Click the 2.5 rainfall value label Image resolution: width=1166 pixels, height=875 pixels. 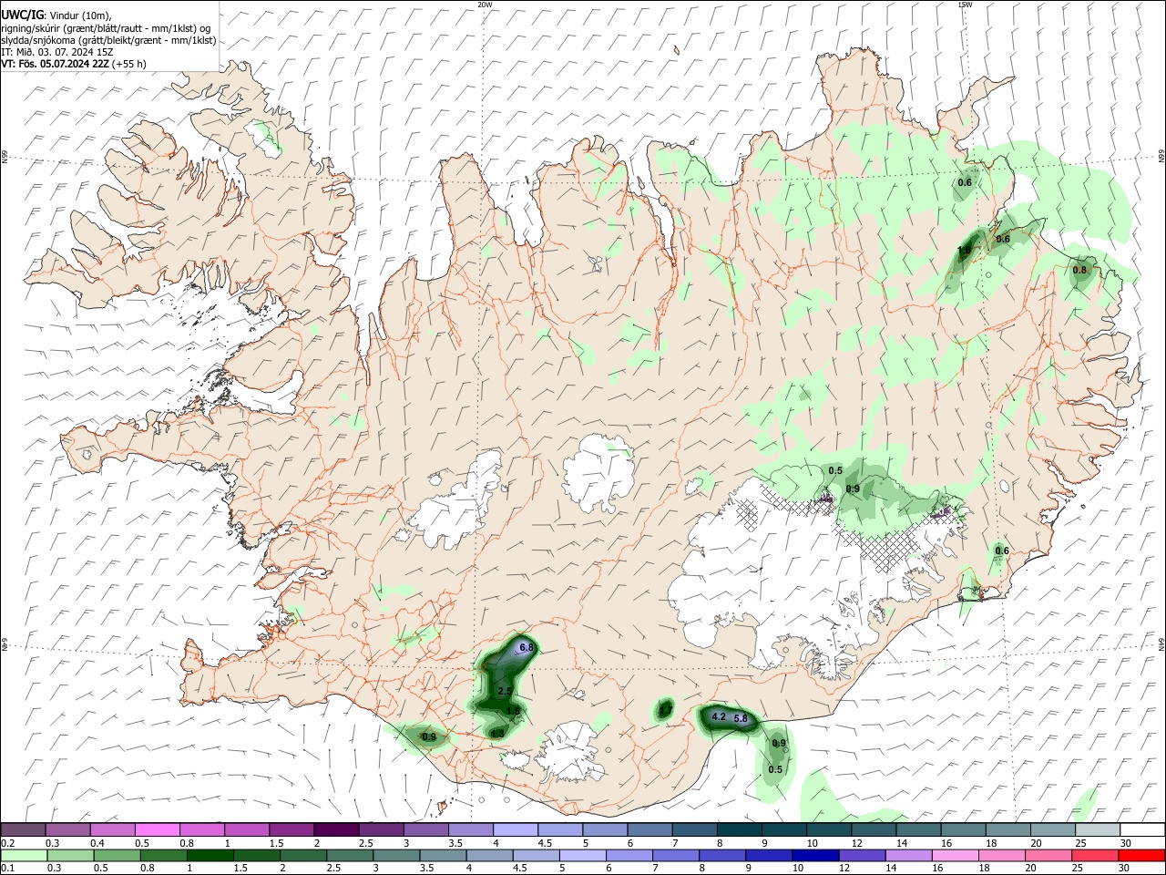pyautogui.click(x=505, y=692)
